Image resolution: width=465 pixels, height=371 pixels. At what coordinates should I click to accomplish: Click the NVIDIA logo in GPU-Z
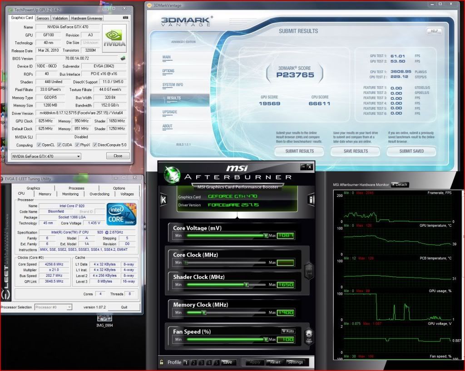tap(114, 39)
